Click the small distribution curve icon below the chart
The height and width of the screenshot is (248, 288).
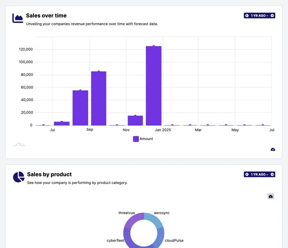point(20,144)
